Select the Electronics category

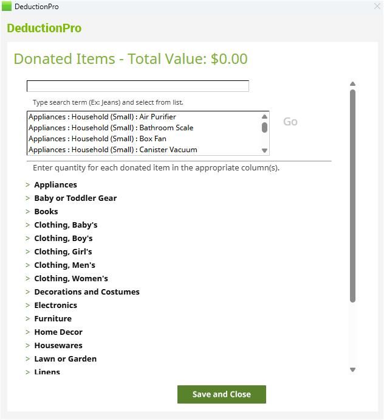tap(55, 305)
